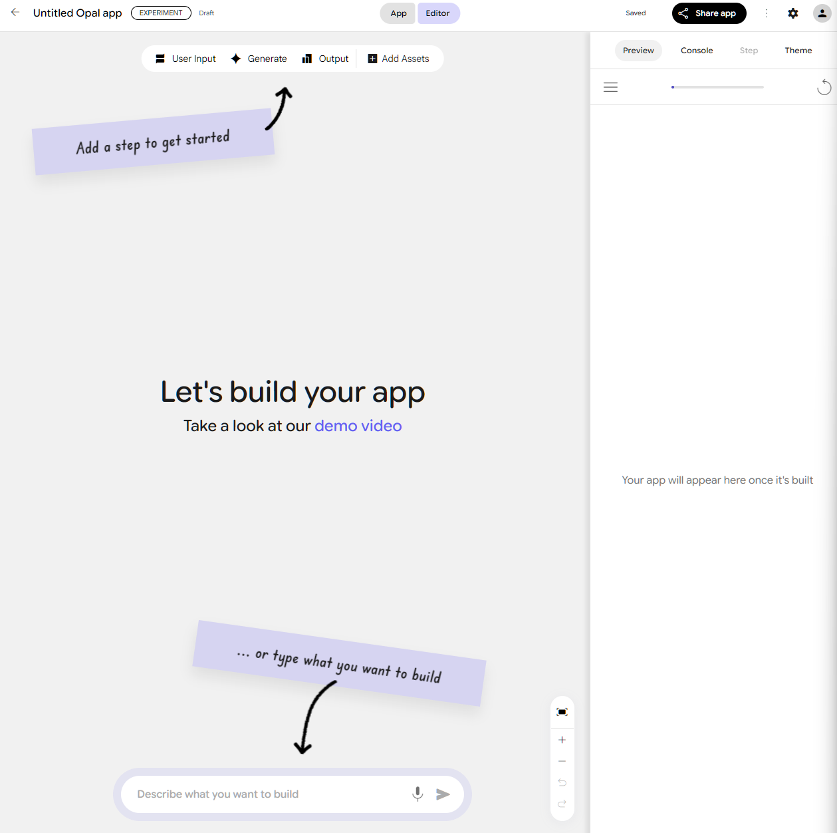The image size is (837, 833).
Task: Open the Console tab
Action: pos(696,51)
